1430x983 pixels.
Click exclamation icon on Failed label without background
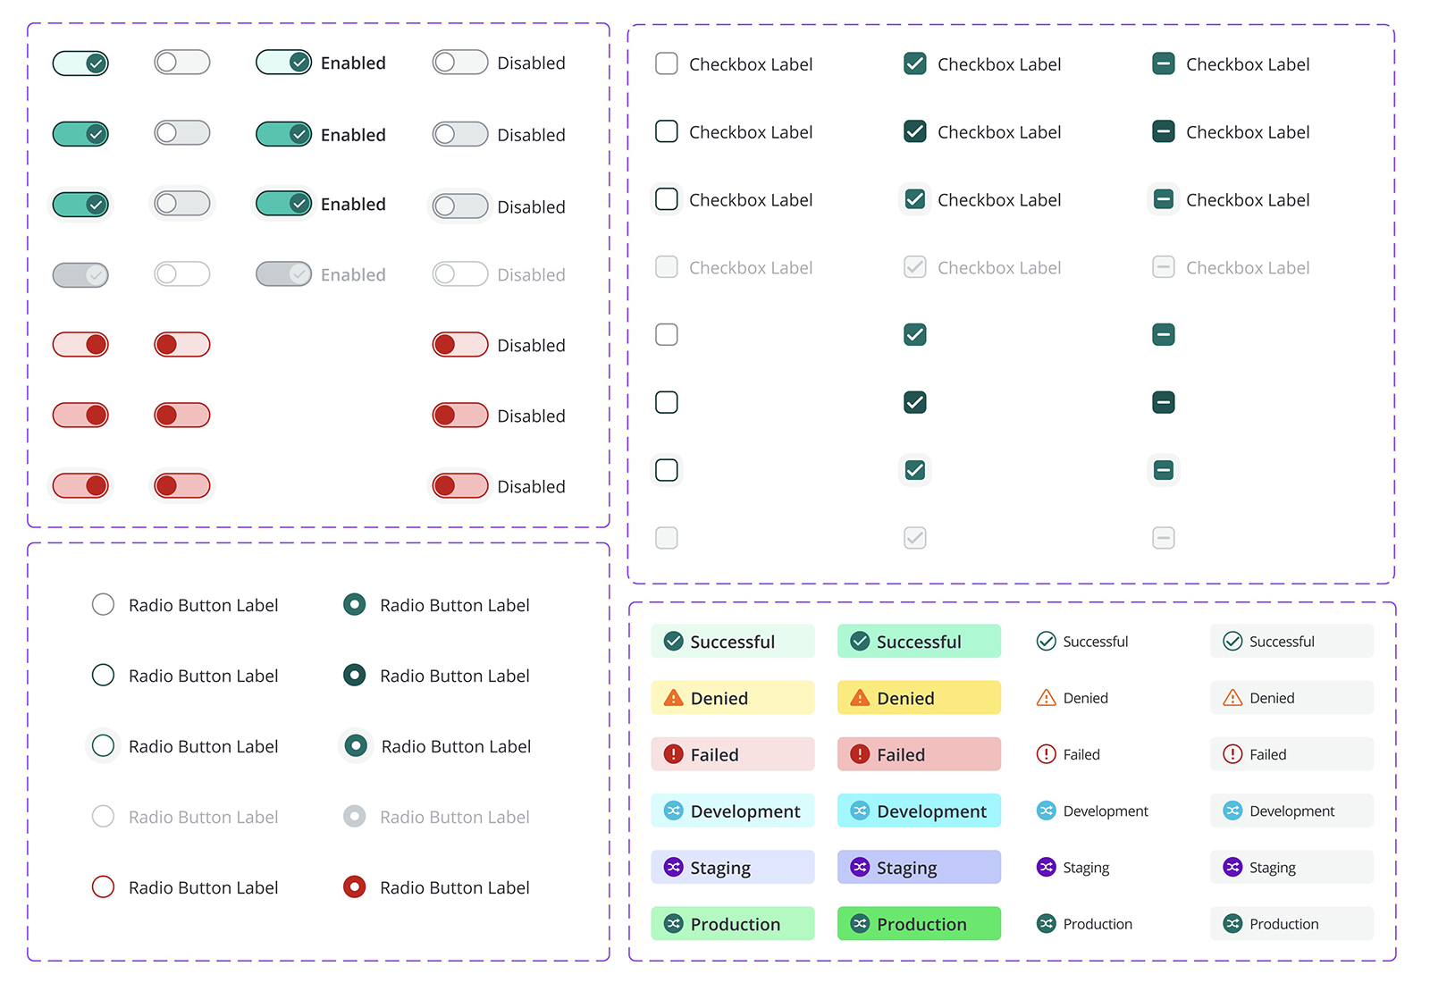(1046, 754)
